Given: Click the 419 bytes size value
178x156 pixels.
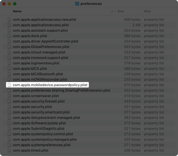Looking at the screenshot, I should tap(132, 96).
